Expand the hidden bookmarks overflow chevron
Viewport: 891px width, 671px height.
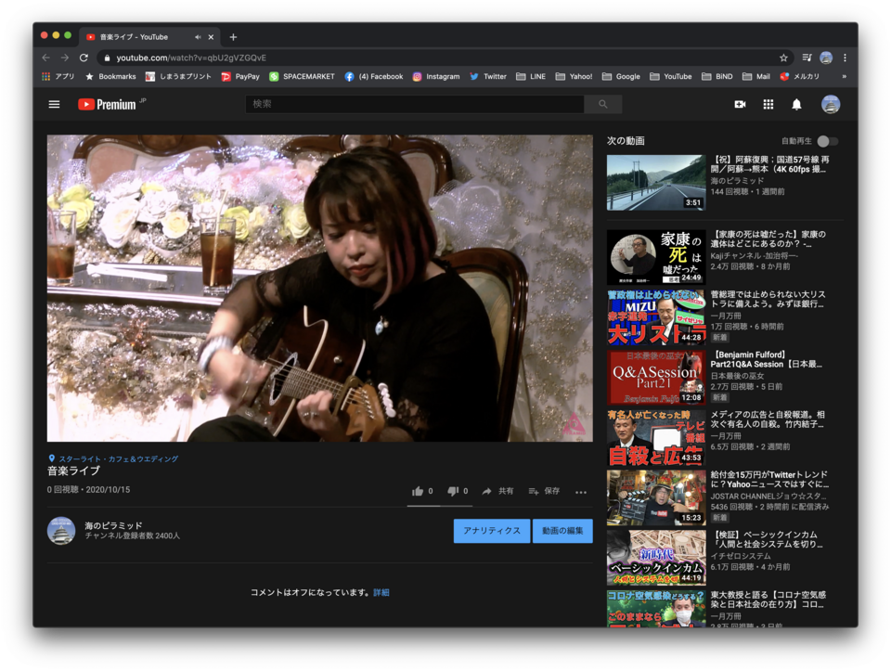[844, 77]
